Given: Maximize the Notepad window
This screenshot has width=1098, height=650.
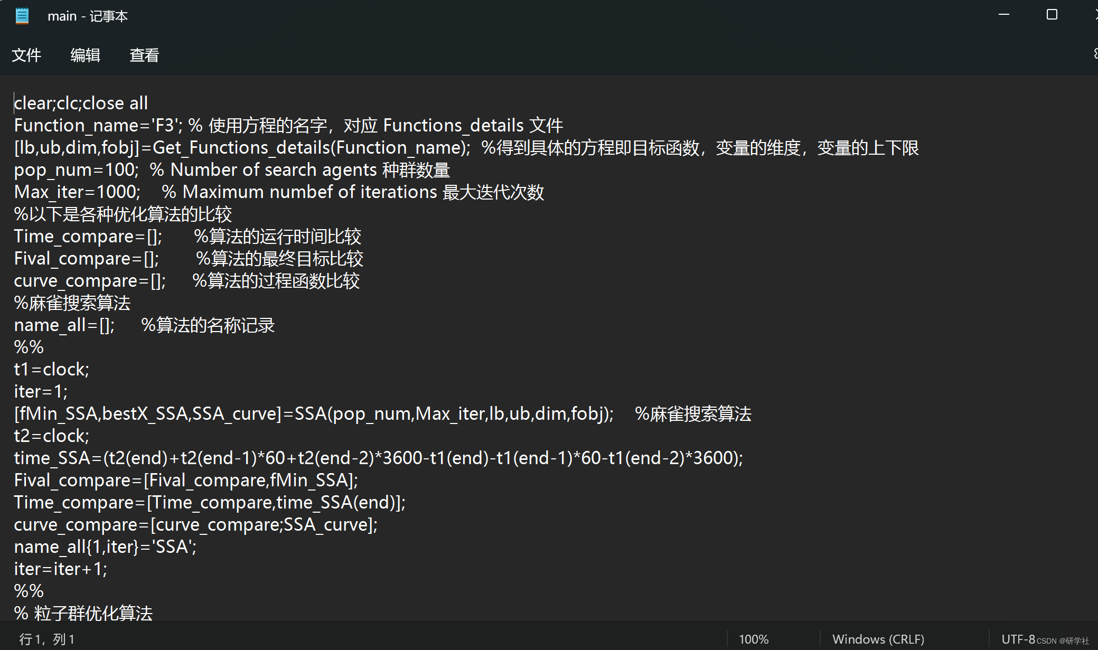Looking at the screenshot, I should pos(1052,15).
